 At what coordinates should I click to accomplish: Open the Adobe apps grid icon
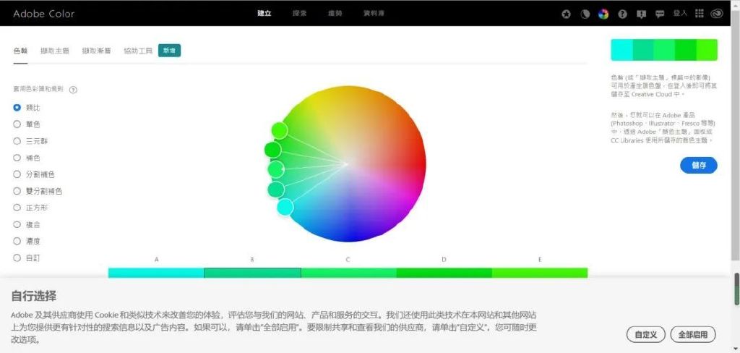[700, 14]
